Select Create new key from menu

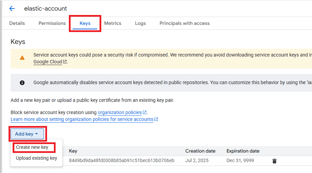pos(32,147)
